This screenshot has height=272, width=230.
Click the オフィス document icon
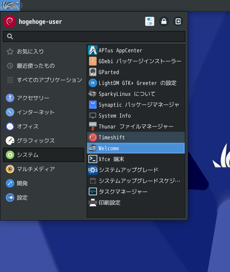pos(10,126)
